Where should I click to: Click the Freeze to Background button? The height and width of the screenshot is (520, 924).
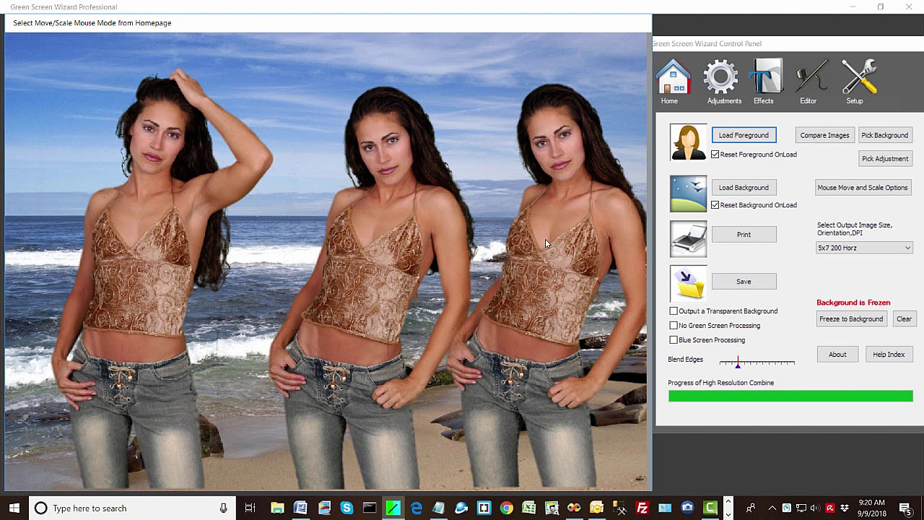850,318
